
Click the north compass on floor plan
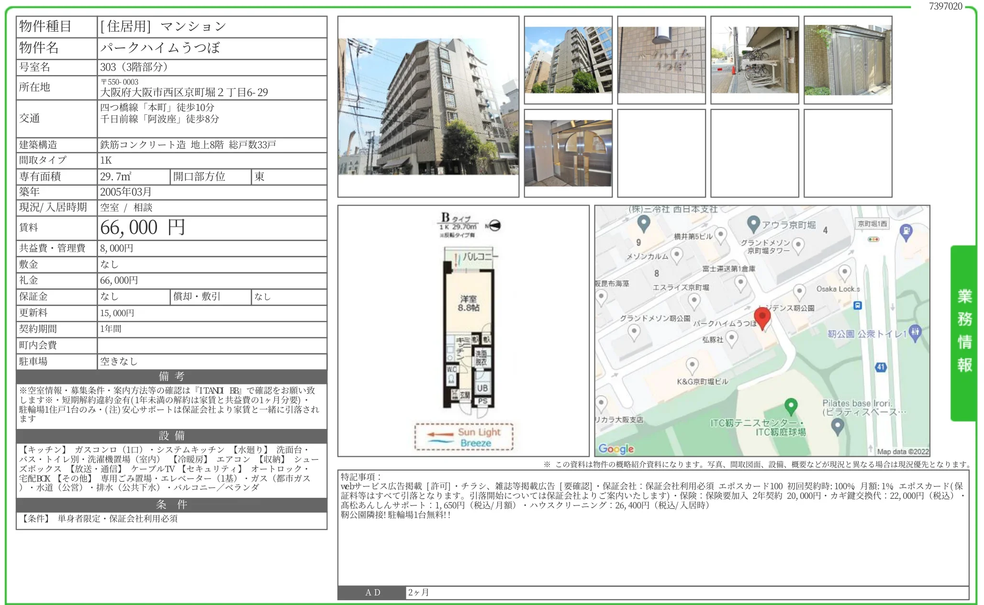coord(494,225)
